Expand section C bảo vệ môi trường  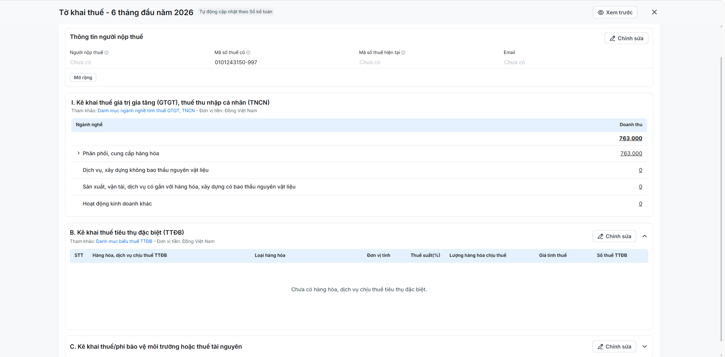tap(645, 346)
